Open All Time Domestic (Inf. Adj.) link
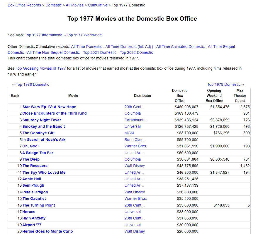Screen dimensions: 258x234 (x=129, y=47)
